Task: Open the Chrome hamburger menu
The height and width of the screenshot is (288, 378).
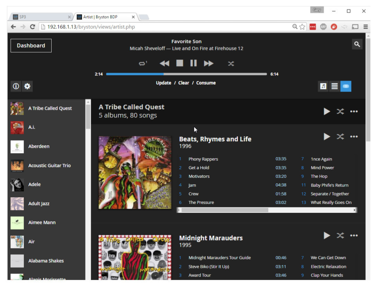Action: pyautogui.click(x=366, y=27)
